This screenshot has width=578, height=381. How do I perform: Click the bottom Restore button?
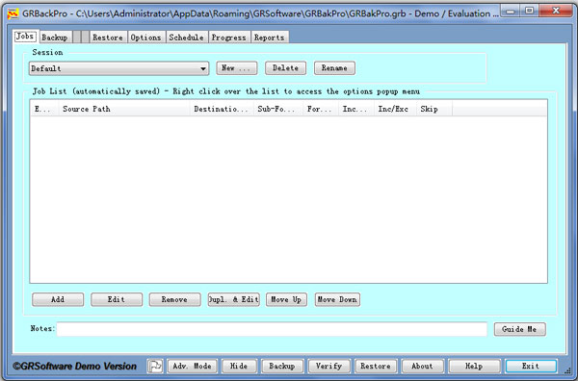click(376, 366)
